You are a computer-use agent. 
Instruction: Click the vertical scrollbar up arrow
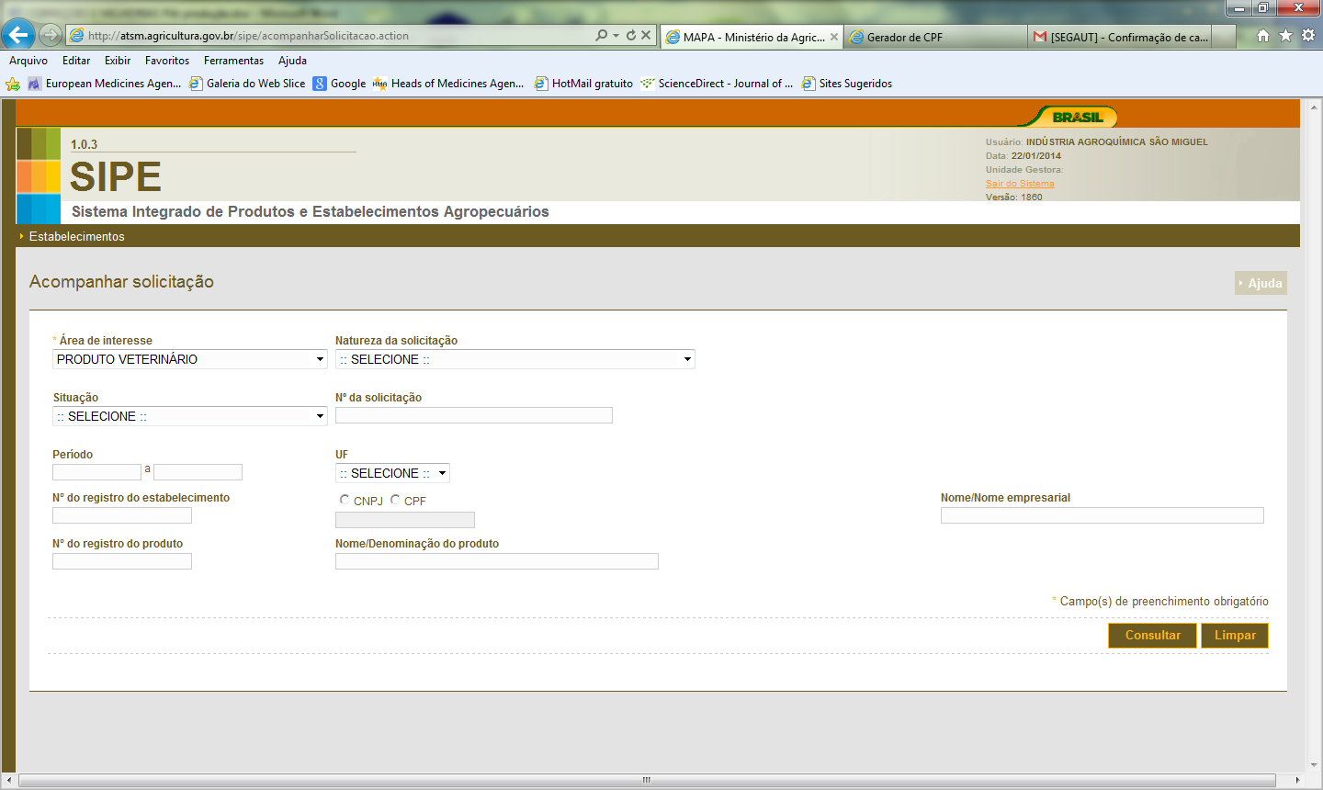tap(1314, 106)
